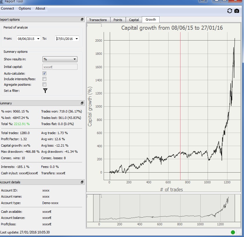
Task: Switch to the Transactions tab
Action: [x=98, y=20]
